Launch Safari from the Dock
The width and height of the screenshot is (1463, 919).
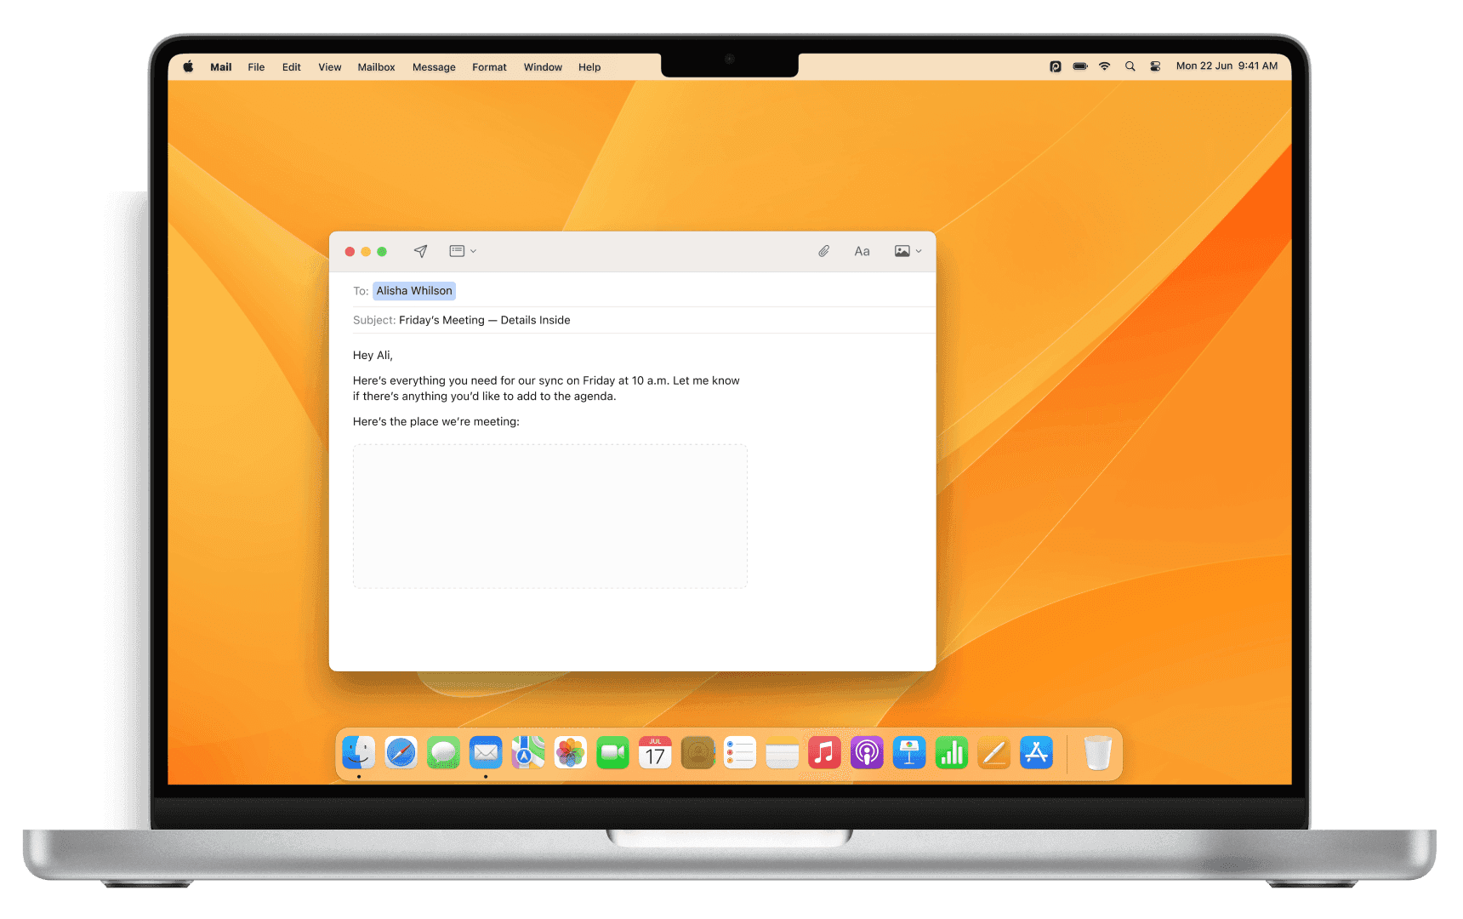pos(401,753)
